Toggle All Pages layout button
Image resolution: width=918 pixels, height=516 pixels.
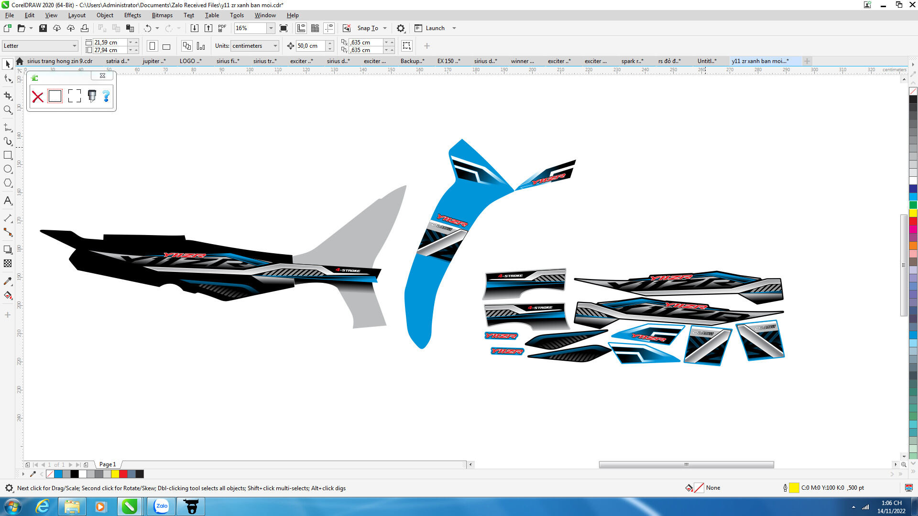pos(187,46)
